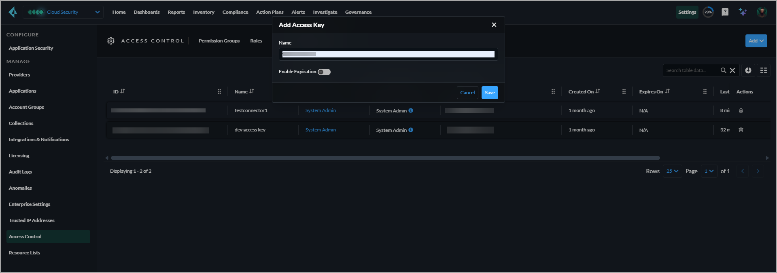Toggle the Enable Expiration switch
Image resolution: width=777 pixels, height=273 pixels.
(324, 72)
